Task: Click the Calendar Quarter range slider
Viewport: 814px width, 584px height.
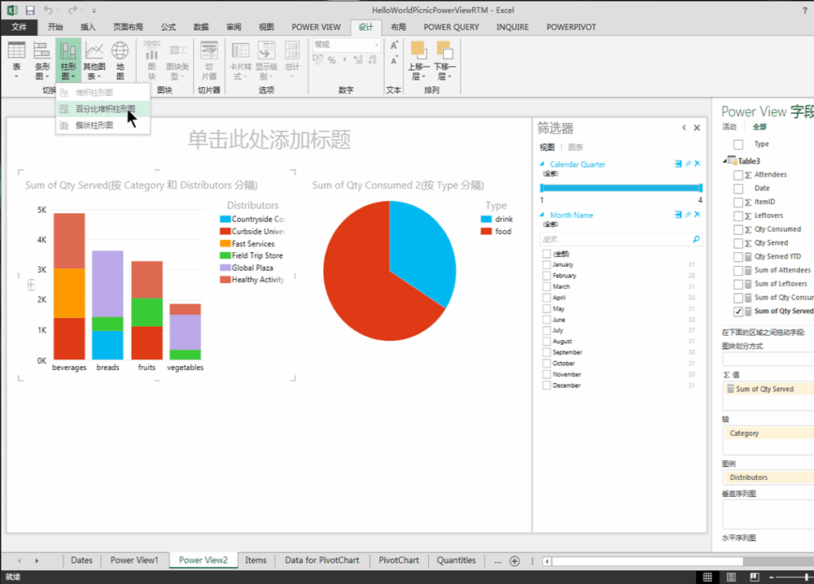Action: [x=621, y=188]
